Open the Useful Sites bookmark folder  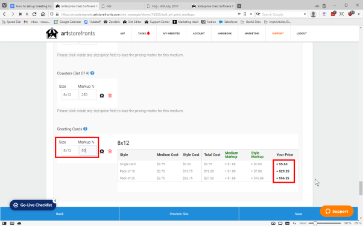pyautogui.click(x=251, y=22)
